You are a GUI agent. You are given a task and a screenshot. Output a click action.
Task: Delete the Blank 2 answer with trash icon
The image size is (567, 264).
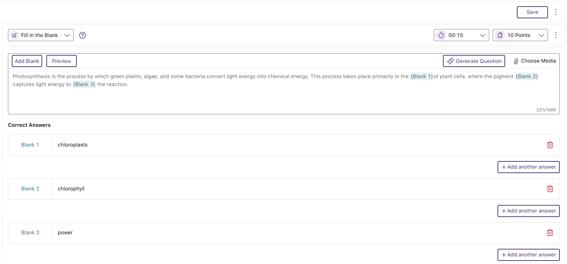550,189
